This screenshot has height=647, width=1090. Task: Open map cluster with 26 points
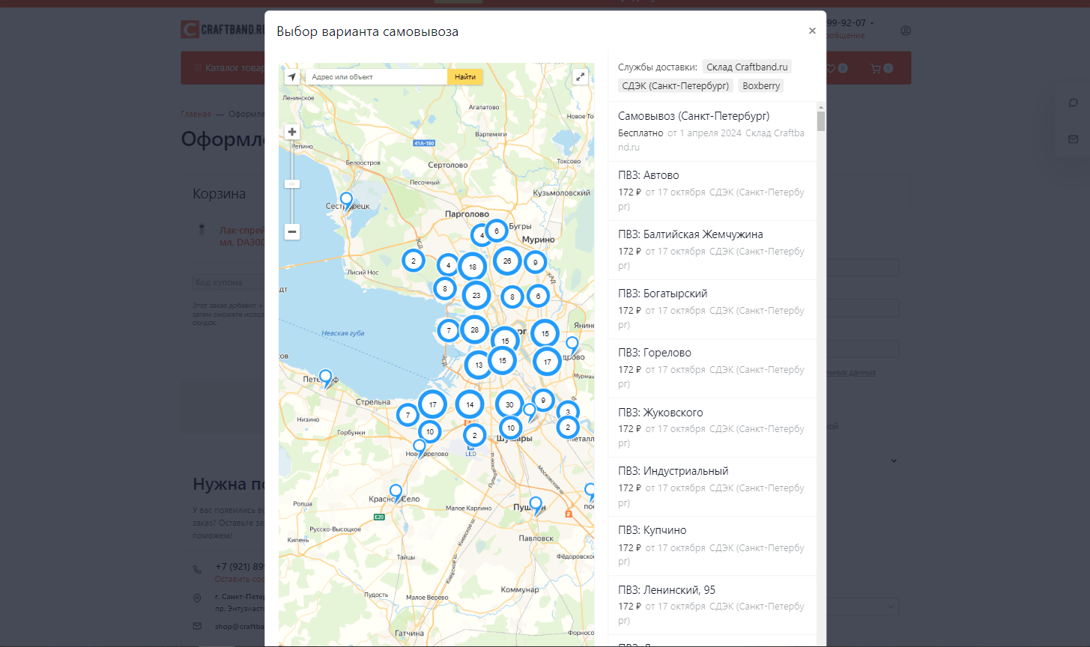coord(507,261)
